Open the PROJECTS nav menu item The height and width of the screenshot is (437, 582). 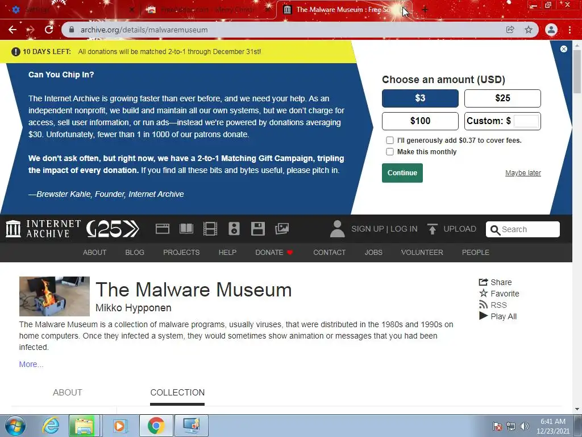point(181,252)
